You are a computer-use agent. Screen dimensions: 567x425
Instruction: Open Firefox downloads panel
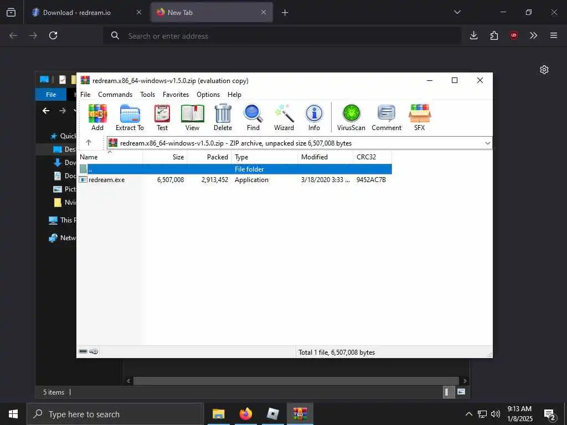click(x=474, y=35)
